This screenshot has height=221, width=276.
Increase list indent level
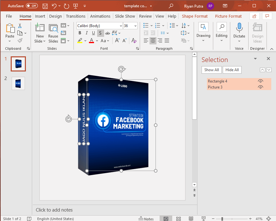pyautogui.click(x=153, y=33)
